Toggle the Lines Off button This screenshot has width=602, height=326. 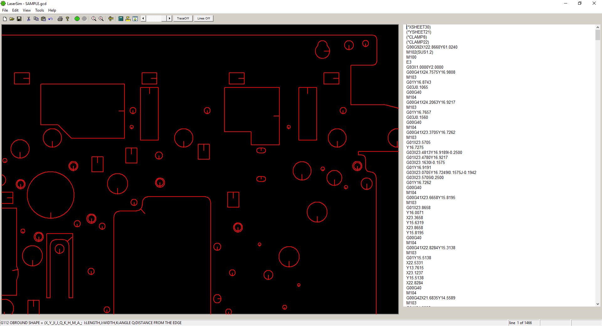pyautogui.click(x=203, y=18)
